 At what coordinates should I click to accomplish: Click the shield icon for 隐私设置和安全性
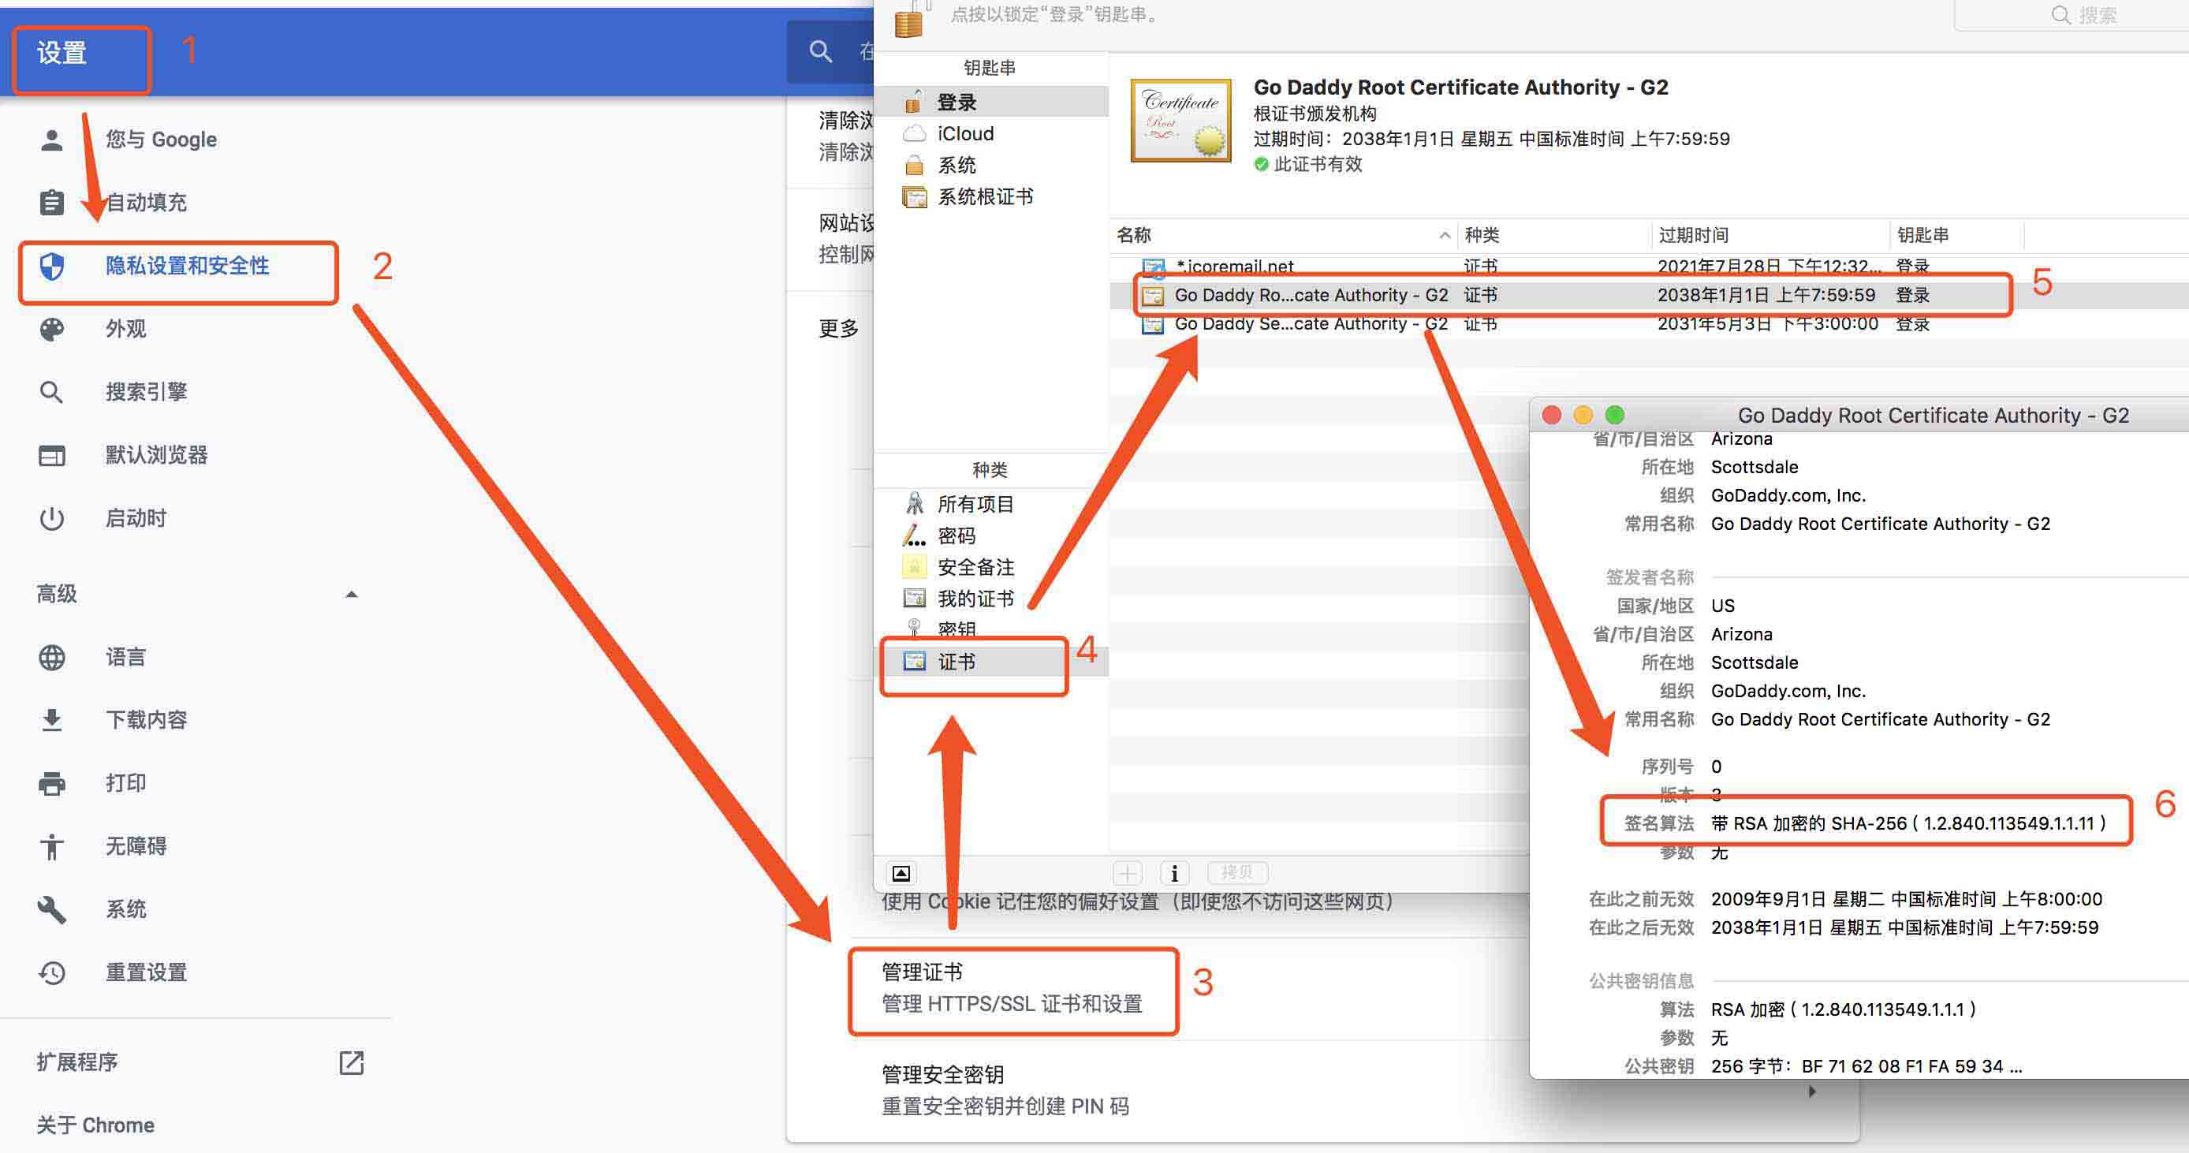(52, 266)
